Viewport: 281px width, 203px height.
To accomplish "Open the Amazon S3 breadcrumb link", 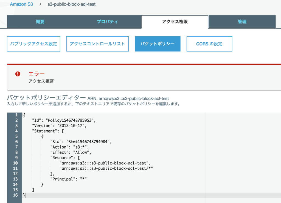I will [21, 4].
